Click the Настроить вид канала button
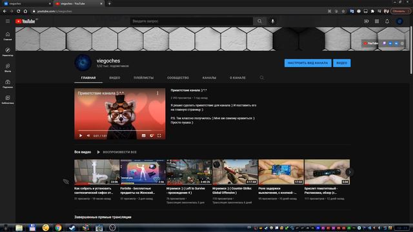This screenshot has height=232, width=413. (308, 63)
